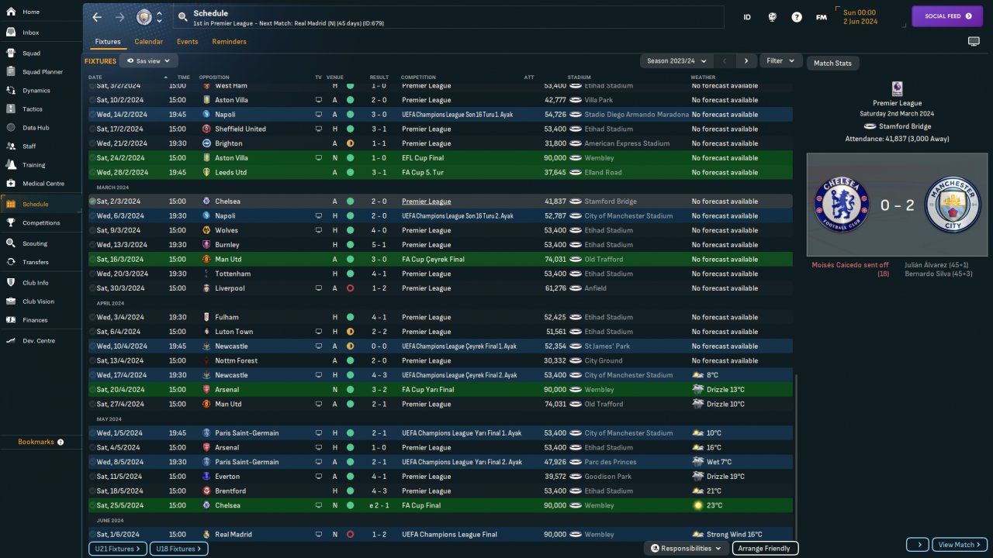993x558 pixels.
Task: Select the Sat 2/3/2024 Chelsea row circle
Action: (x=92, y=201)
